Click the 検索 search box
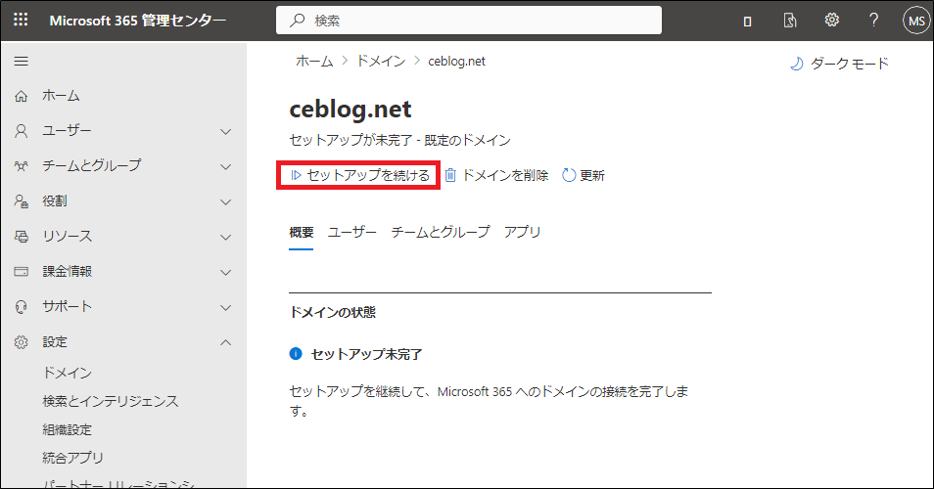Screen dimensions: 934x489 pyautogui.click(x=469, y=21)
